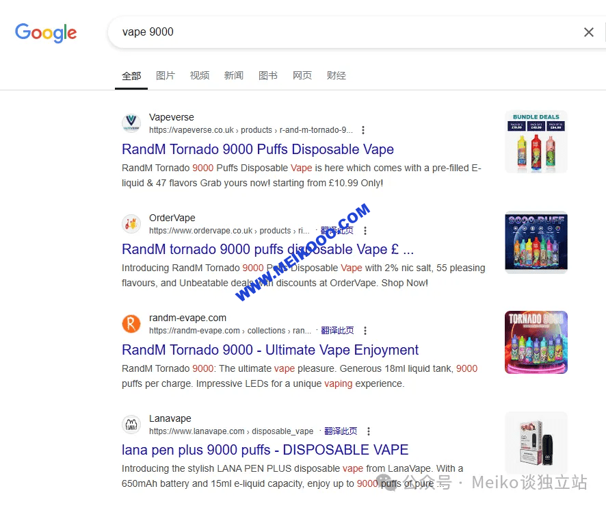
Task: Click the Vapeverse site favicon
Action: pos(131,123)
